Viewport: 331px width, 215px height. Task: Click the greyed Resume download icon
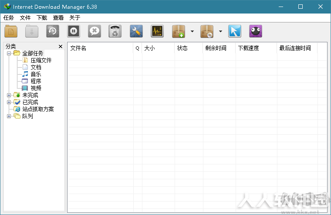pos(32,31)
